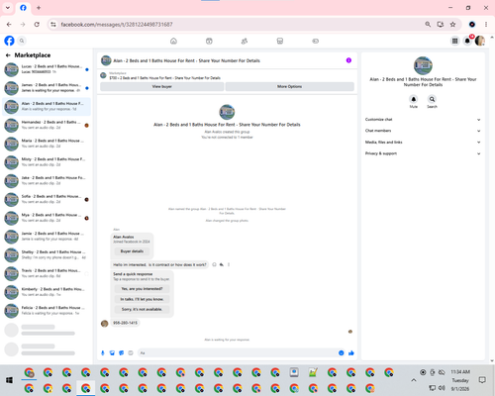The height and width of the screenshot is (396, 495).
Task: Click the microphone voice clip icon
Action: pyautogui.click(x=103, y=353)
